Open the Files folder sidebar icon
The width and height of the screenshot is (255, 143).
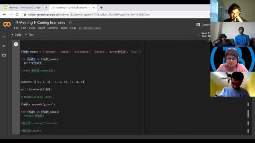click(x=4, y=55)
